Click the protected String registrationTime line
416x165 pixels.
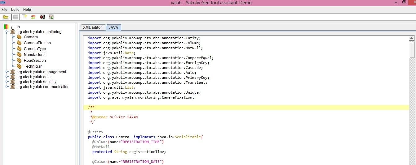(x=129, y=152)
